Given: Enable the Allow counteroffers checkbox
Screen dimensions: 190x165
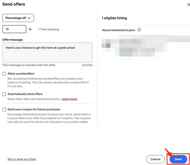Looking at the screenshot, I should coord(4,74).
